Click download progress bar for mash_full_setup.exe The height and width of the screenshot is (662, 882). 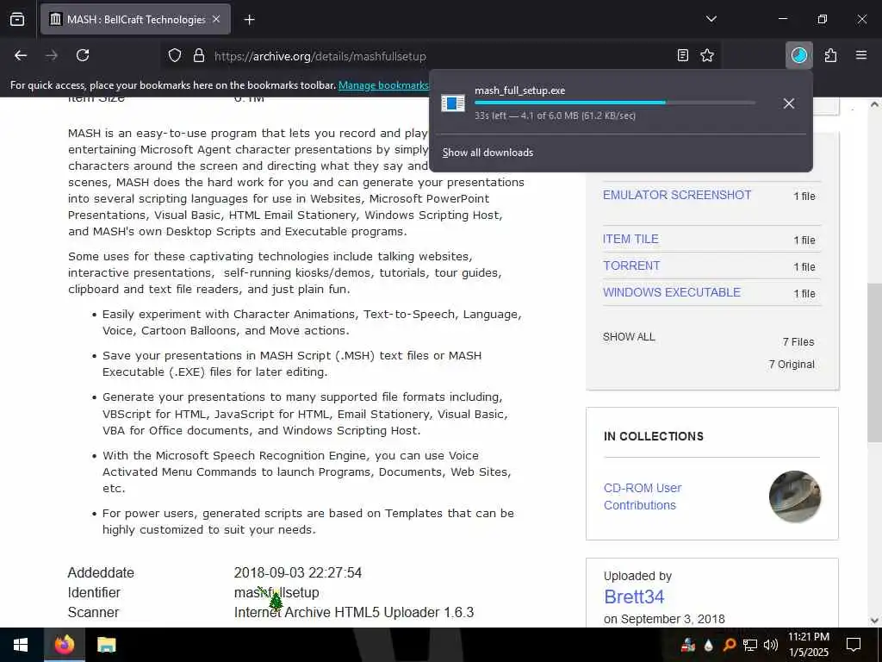point(615,103)
